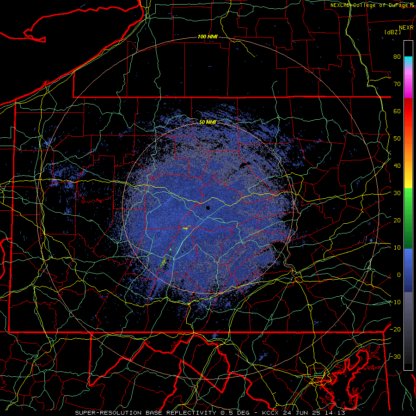Select the 50 dBZ scale value
This screenshot has width=416, height=416.
tap(397, 139)
